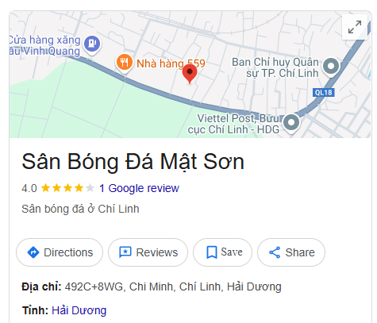Click the red location pin on map
377x323 pixels.
point(190,74)
